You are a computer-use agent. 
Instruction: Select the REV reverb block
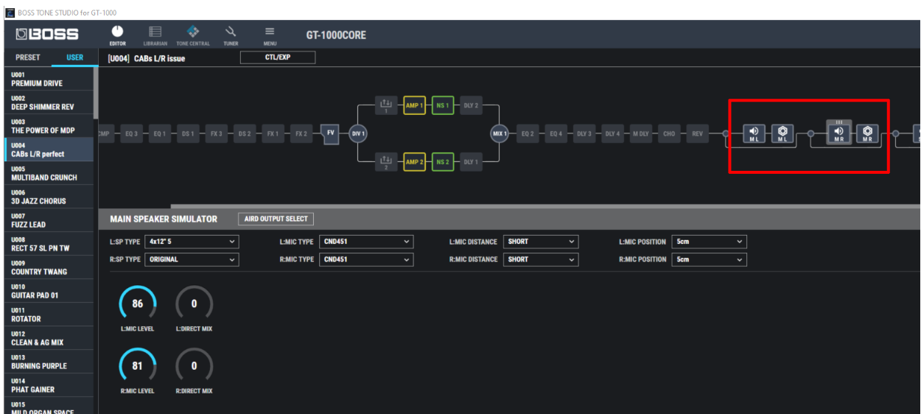(x=696, y=133)
